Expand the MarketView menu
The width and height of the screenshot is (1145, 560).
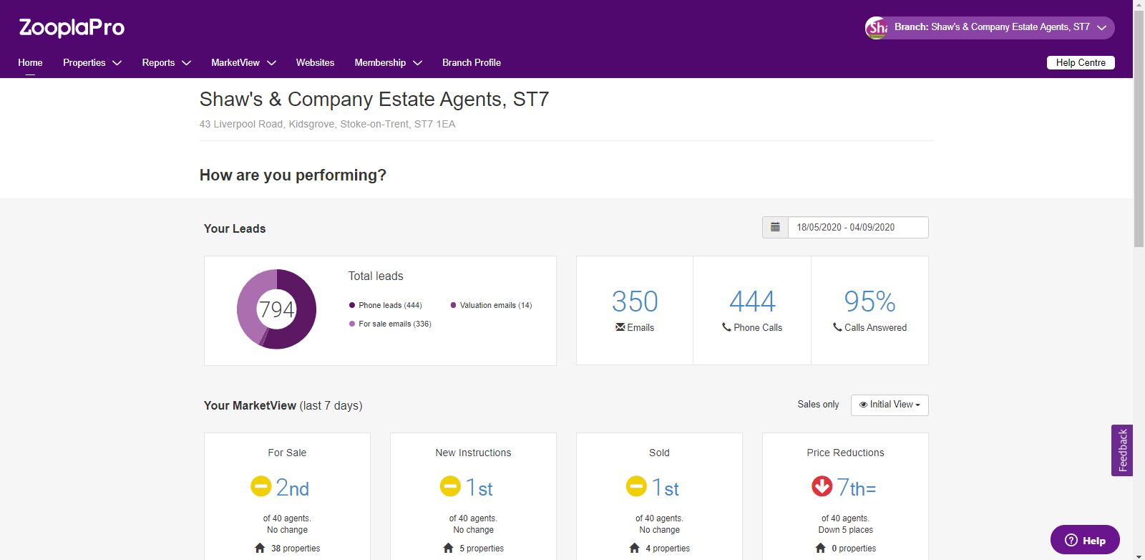point(244,63)
